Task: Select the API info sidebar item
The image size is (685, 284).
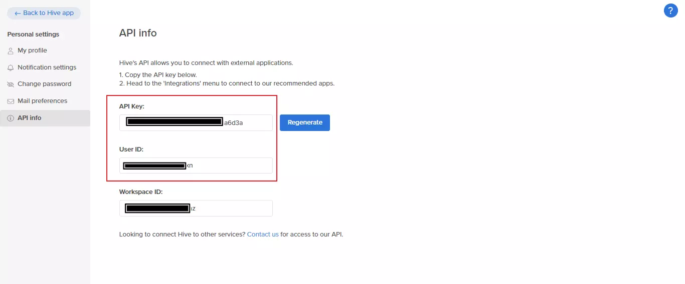Action: [x=30, y=118]
